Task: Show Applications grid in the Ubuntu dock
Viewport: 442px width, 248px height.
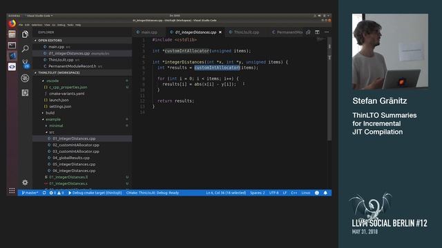Action: click(12, 191)
